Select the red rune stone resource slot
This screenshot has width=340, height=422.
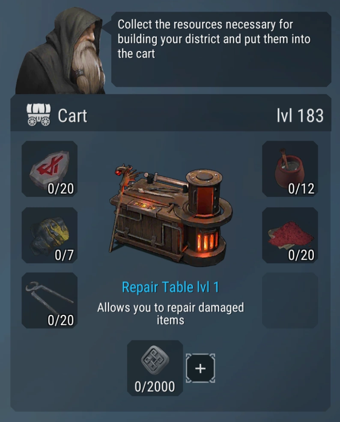[x=50, y=169]
